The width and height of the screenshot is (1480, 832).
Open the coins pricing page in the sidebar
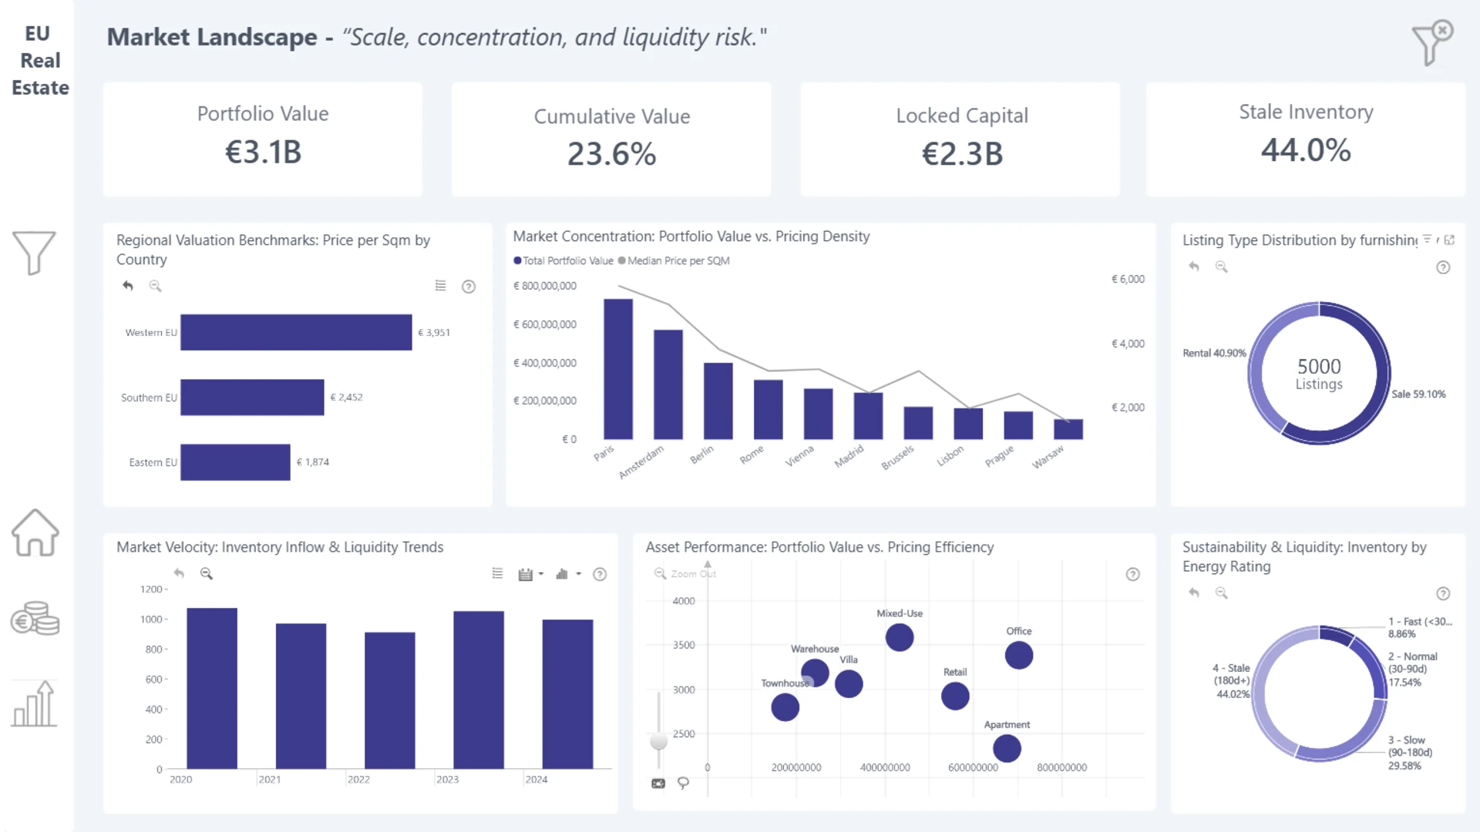[x=35, y=619]
